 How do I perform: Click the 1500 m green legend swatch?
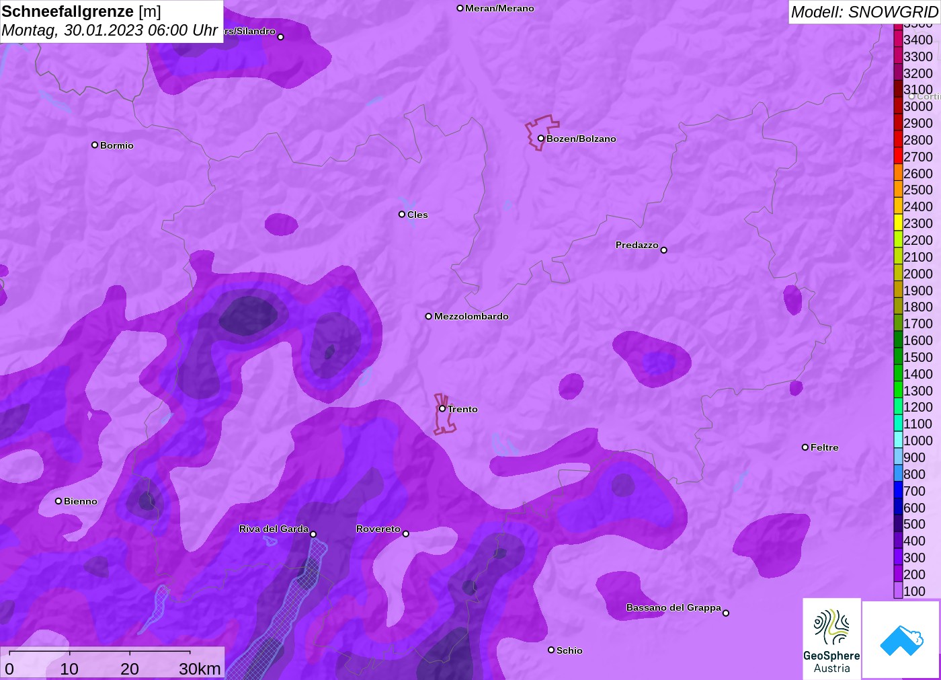(x=898, y=356)
